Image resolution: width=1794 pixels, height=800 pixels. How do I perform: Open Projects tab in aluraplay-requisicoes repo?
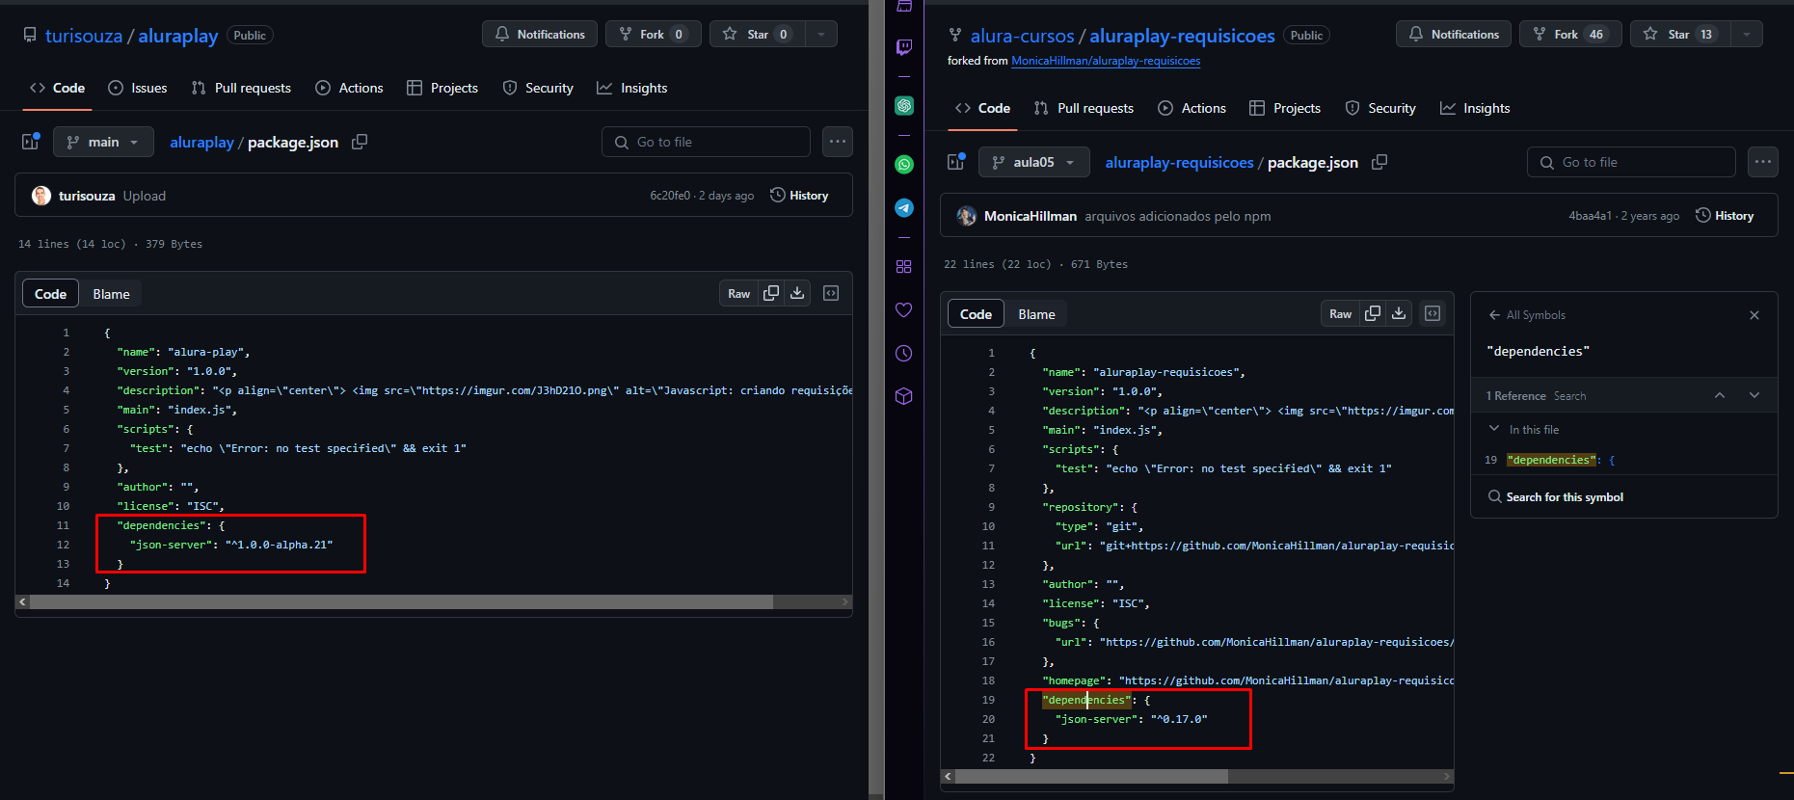[1285, 108]
